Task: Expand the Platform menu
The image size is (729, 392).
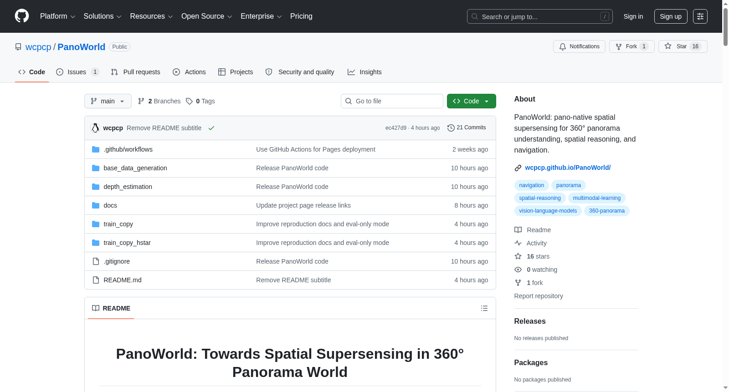Action: pyautogui.click(x=57, y=16)
